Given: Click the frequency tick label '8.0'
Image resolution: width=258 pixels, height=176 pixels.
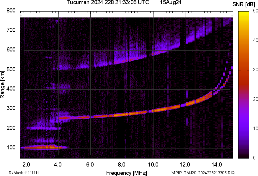Looking at the screenshot, I should tap(122, 165).
